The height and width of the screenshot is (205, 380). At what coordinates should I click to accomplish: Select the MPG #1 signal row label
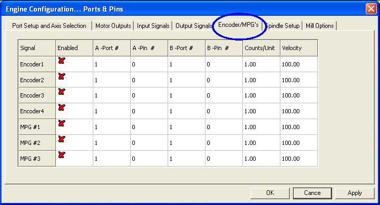37,127
